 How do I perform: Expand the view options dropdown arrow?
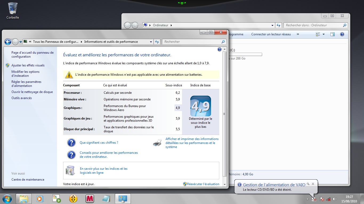[323, 34]
